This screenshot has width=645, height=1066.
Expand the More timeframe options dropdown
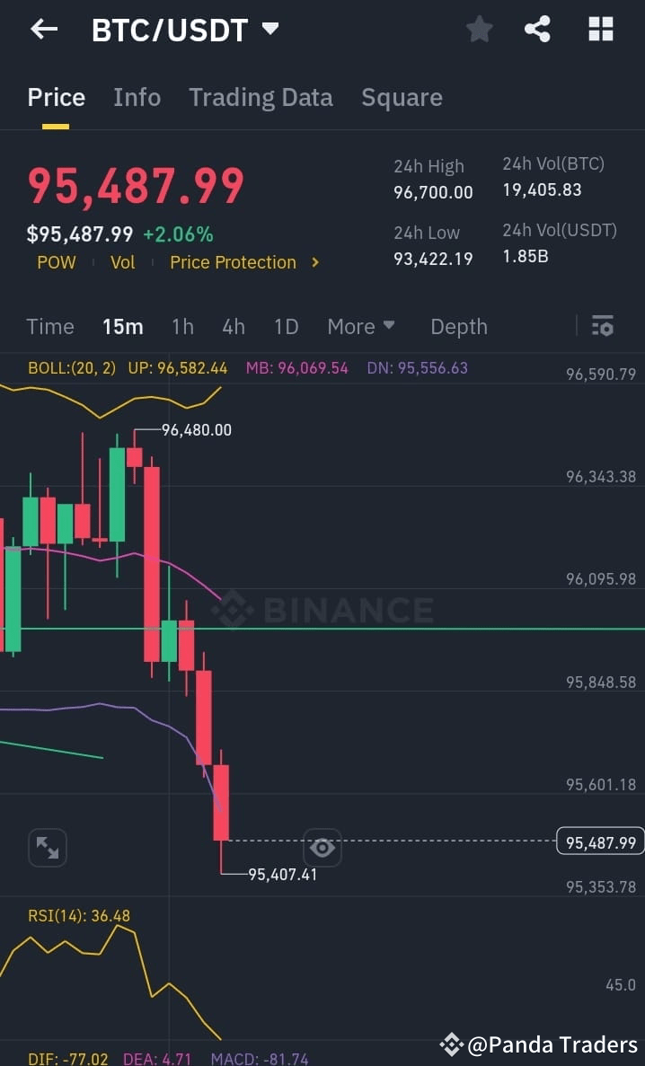pos(362,326)
